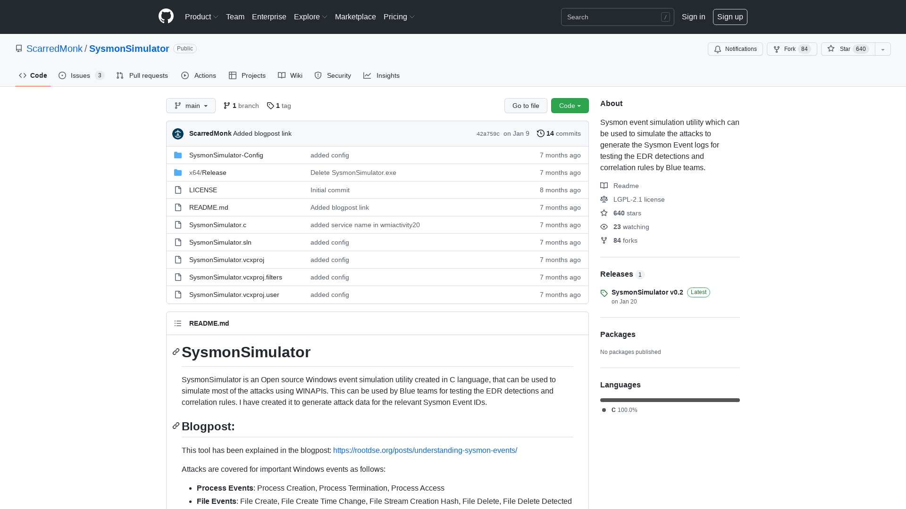This screenshot has height=509, width=906.
Task: Click the tag icon next to release v0.2
Action: (604, 293)
